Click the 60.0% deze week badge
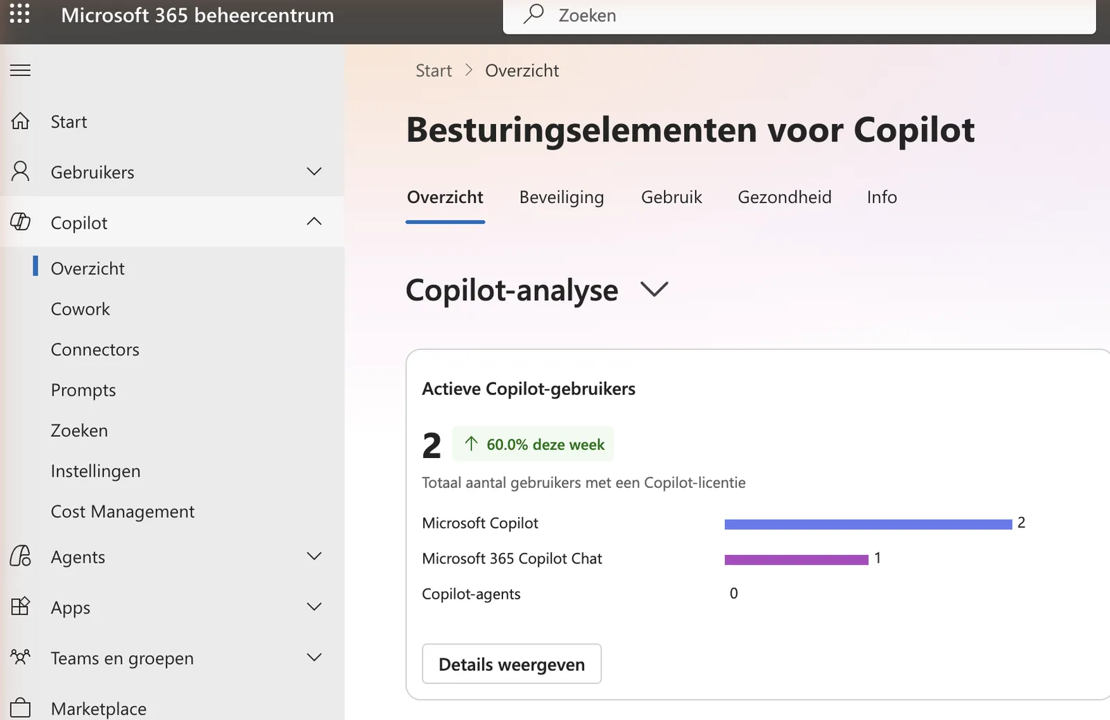 (x=533, y=444)
